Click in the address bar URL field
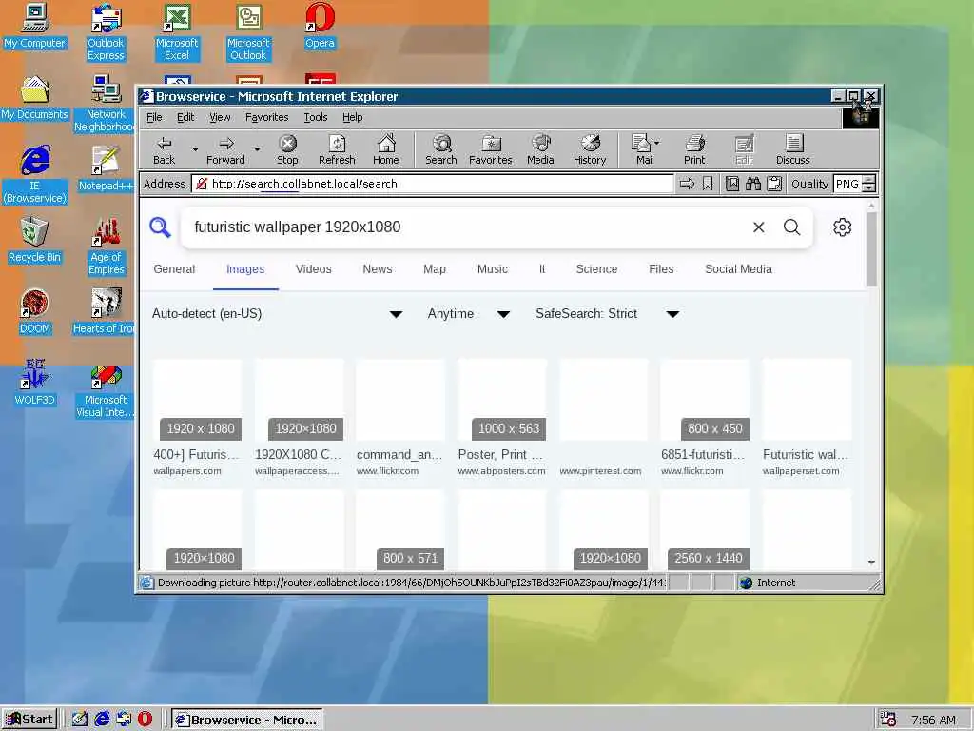 tap(433, 184)
